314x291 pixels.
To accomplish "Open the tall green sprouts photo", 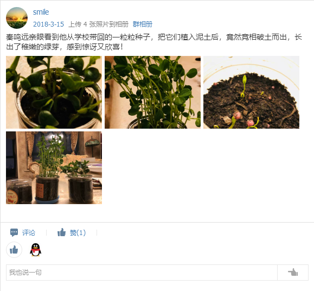I will coord(152,92).
